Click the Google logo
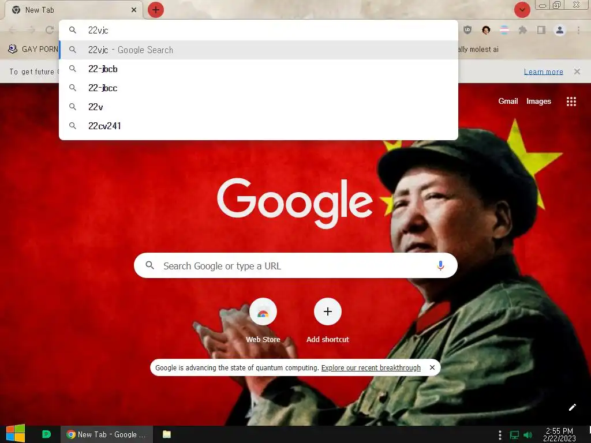Viewport: 591px width, 443px height. point(295,202)
